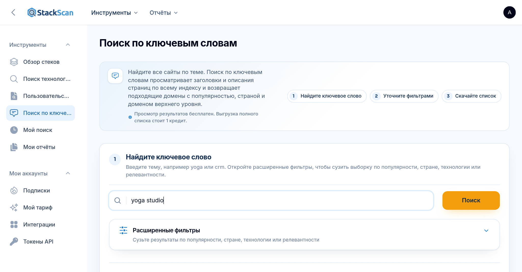
Task: Open Подписки in sidebar
Action: [41, 191]
